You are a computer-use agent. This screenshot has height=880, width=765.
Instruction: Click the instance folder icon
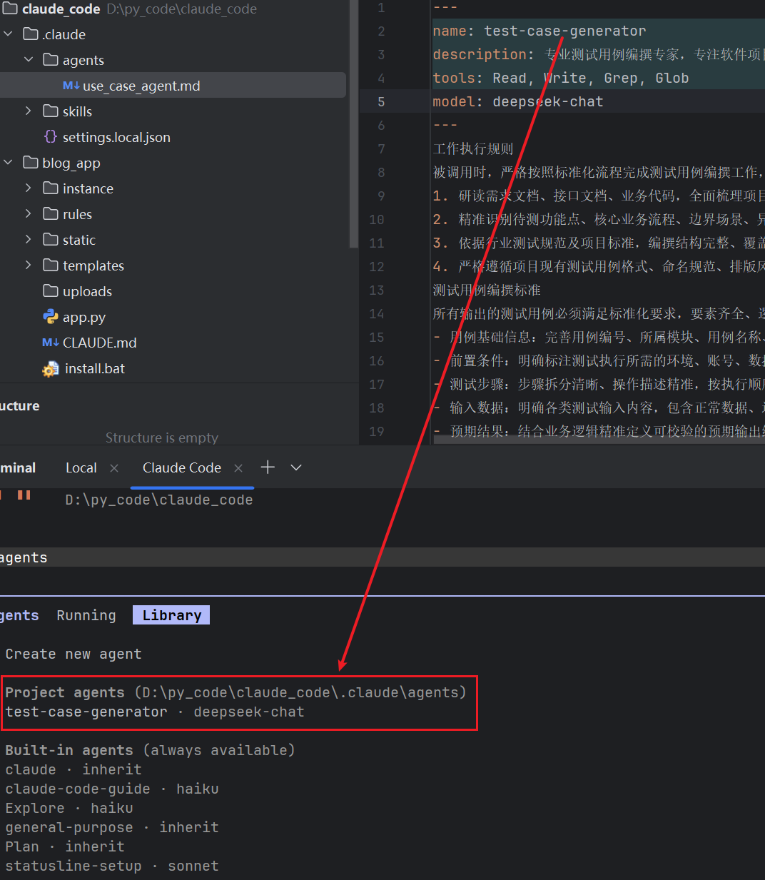pos(51,188)
